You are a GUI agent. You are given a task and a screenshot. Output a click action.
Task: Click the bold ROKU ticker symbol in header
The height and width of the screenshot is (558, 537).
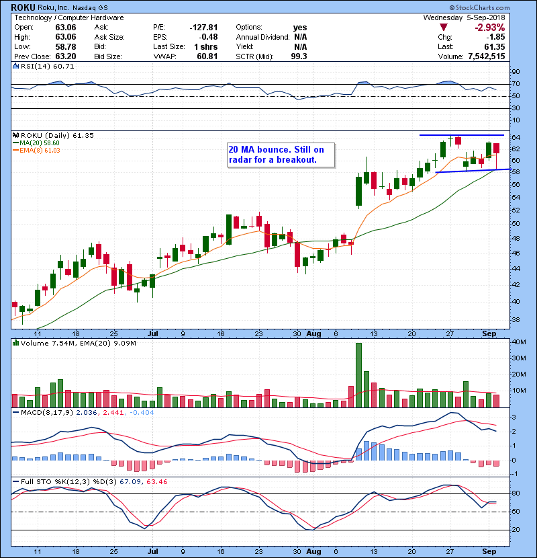click(x=23, y=7)
